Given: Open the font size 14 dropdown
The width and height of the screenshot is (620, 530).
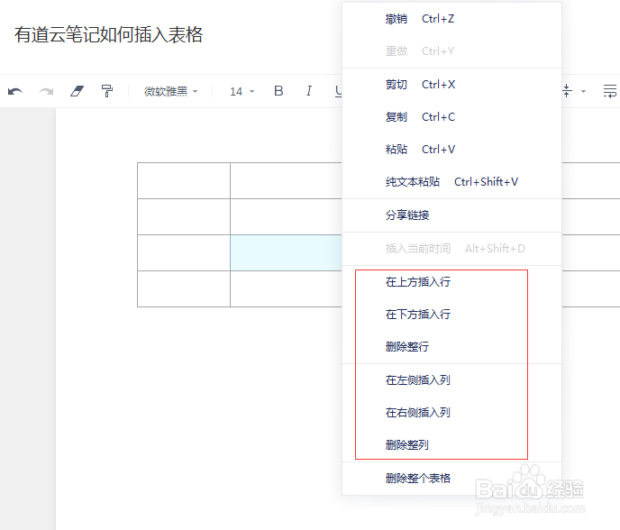Looking at the screenshot, I should click(242, 91).
